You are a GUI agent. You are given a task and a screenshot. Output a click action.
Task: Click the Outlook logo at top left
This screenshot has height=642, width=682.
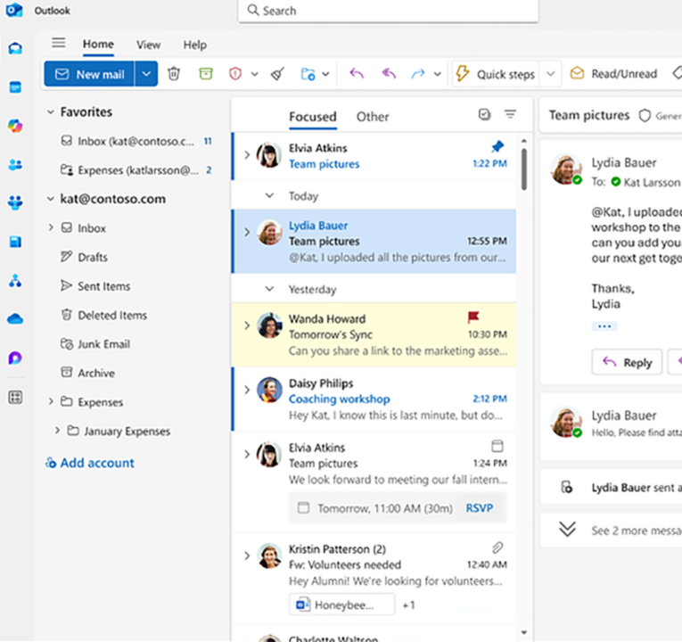click(14, 10)
